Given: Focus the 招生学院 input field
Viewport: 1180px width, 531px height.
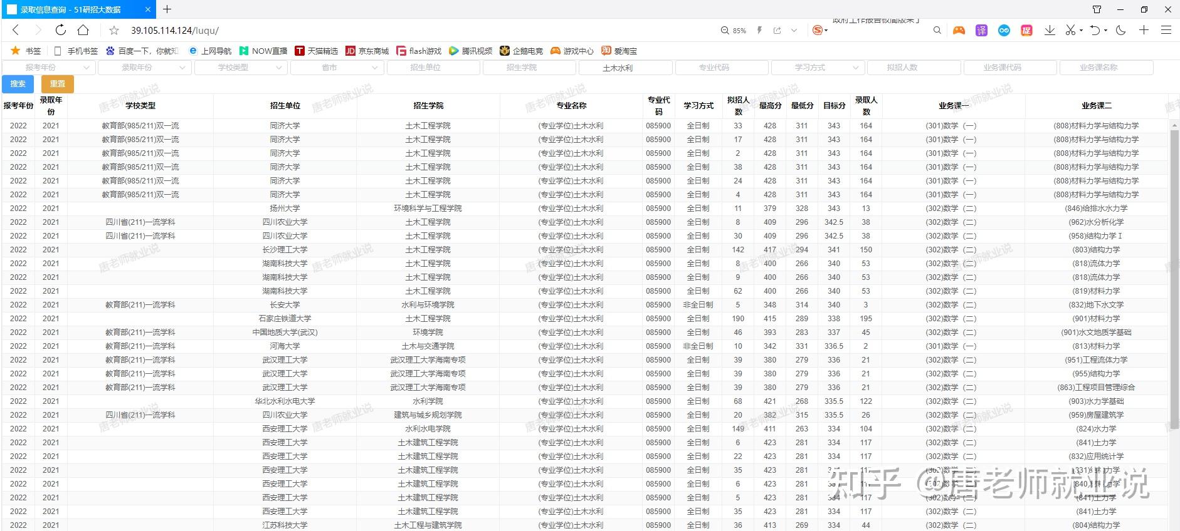Looking at the screenshot, I should 530,68.
